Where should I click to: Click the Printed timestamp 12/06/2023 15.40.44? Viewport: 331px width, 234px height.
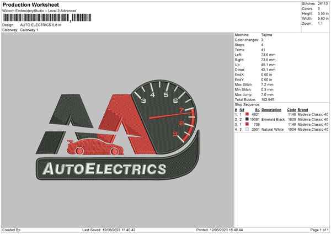click(226, 230)
